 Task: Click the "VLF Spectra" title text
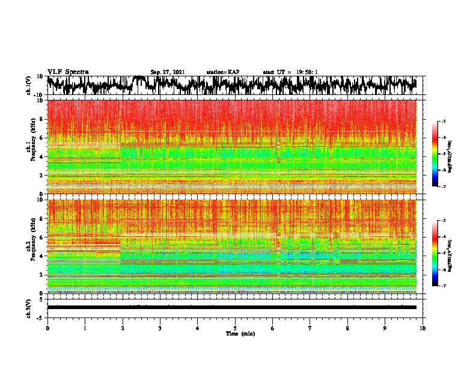click(x=68, y=72)
